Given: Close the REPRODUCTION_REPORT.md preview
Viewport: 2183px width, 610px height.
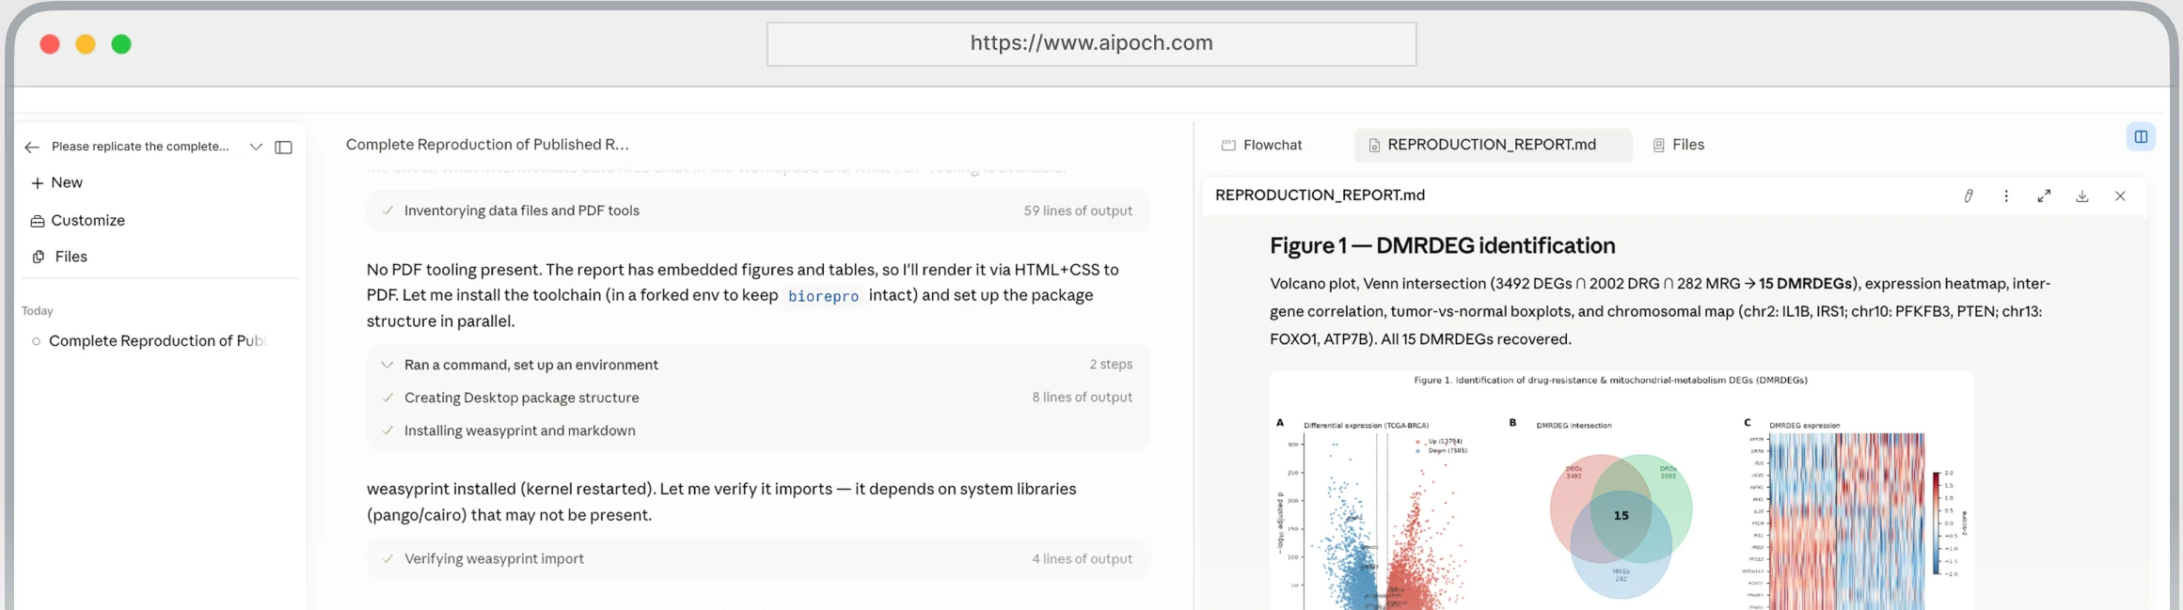Looking at the screenshot, I should (x=2120, y=196).
